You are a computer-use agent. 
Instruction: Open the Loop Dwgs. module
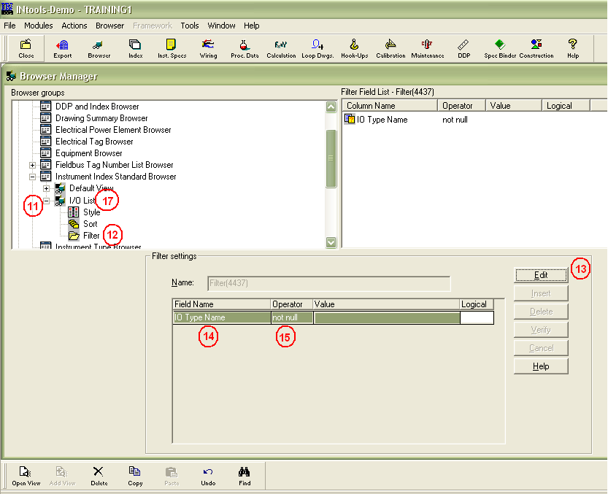[x=317, y=47]
